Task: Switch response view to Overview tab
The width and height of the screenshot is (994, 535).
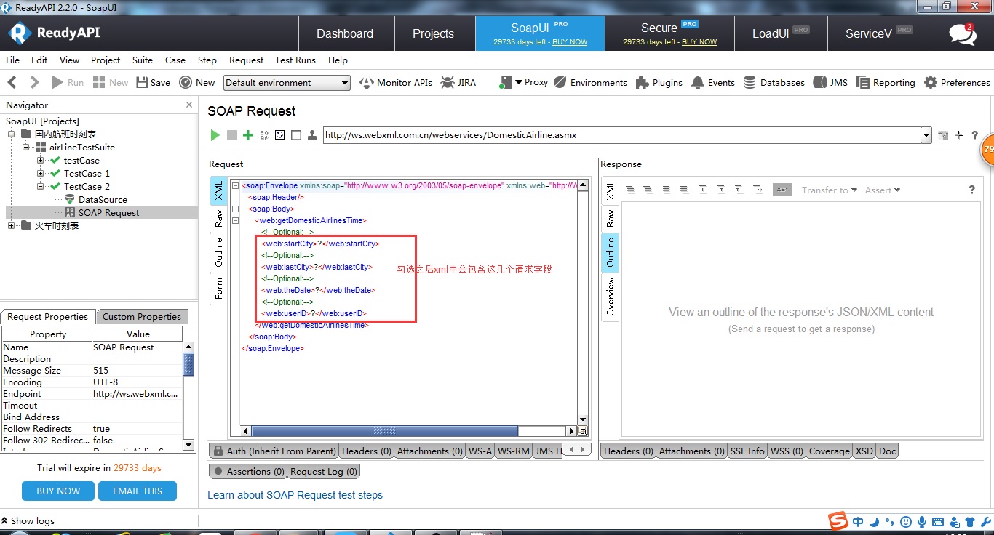Action: pos(610,297)
